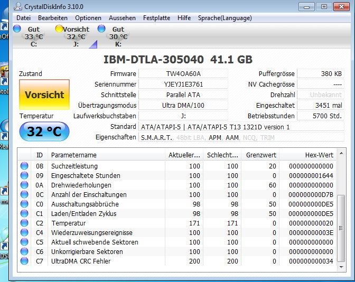355x282 pixels.
Task: Select the Suchzeitleistung parameter row
Action: pyautogui.click(x=177, y=166)
